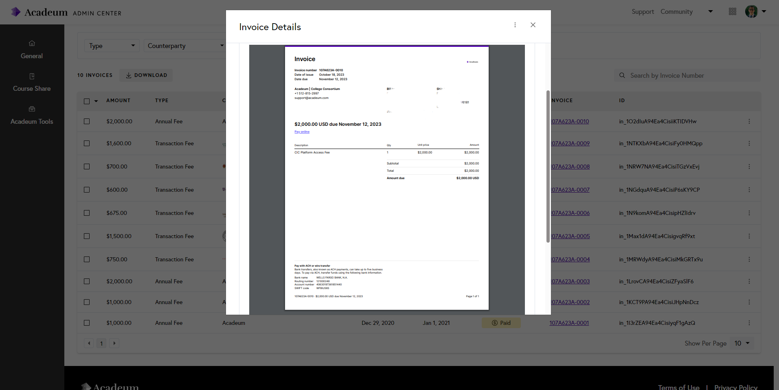Select the $675.00 invoice checkbox
This screenshot has width=779, height=390.
[87, 213]
